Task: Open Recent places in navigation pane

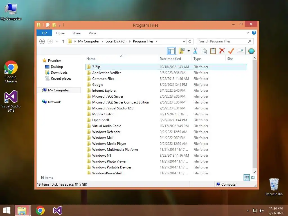Action: click(61, 78)
